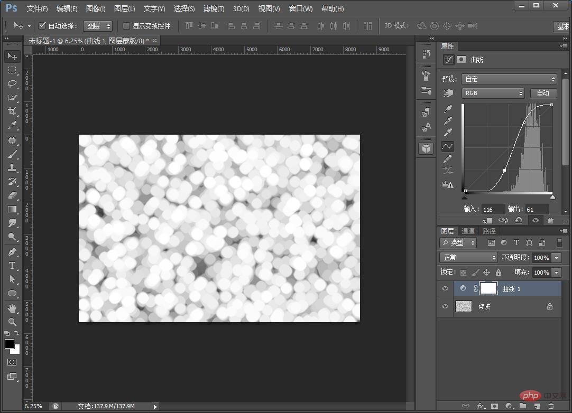The height and width of the screenshot is (413, 572).
Task: Open the 滤镜 menu
Action: coord(214,9)
